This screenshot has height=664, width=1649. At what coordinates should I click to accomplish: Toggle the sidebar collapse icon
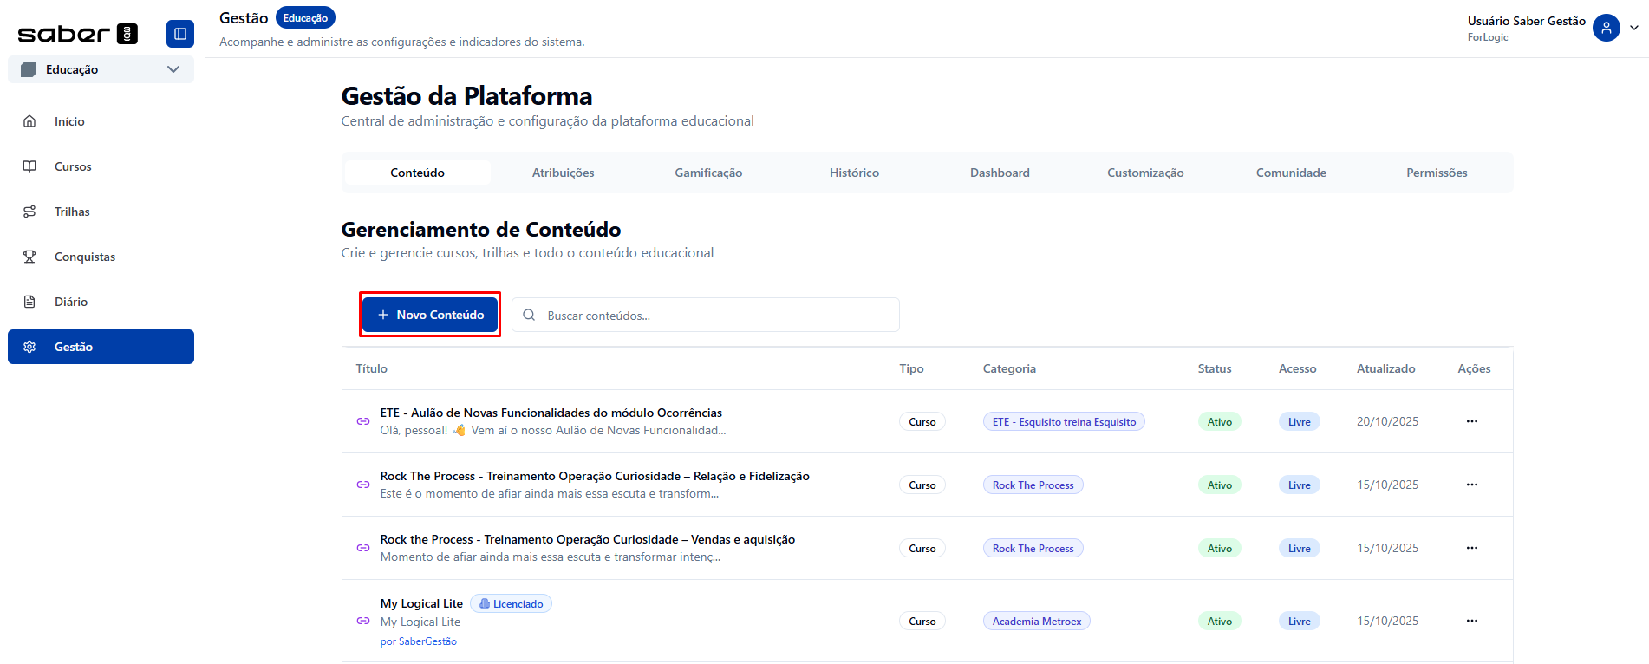(179, 34)
